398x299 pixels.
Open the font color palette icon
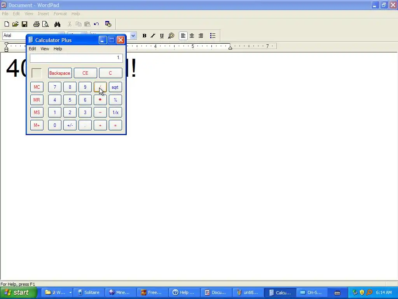pyautogui.click(x=171, y=36)
